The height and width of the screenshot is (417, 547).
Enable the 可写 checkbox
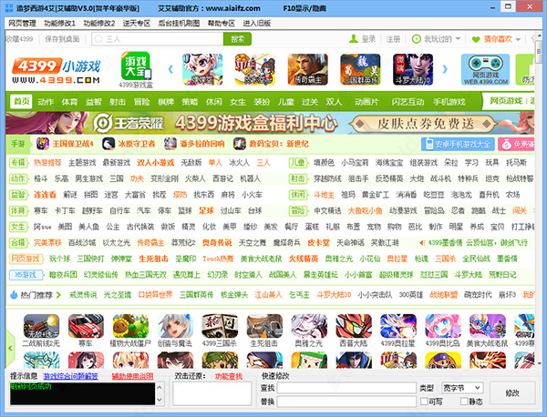pyautogui.click(x=424, y=402)
